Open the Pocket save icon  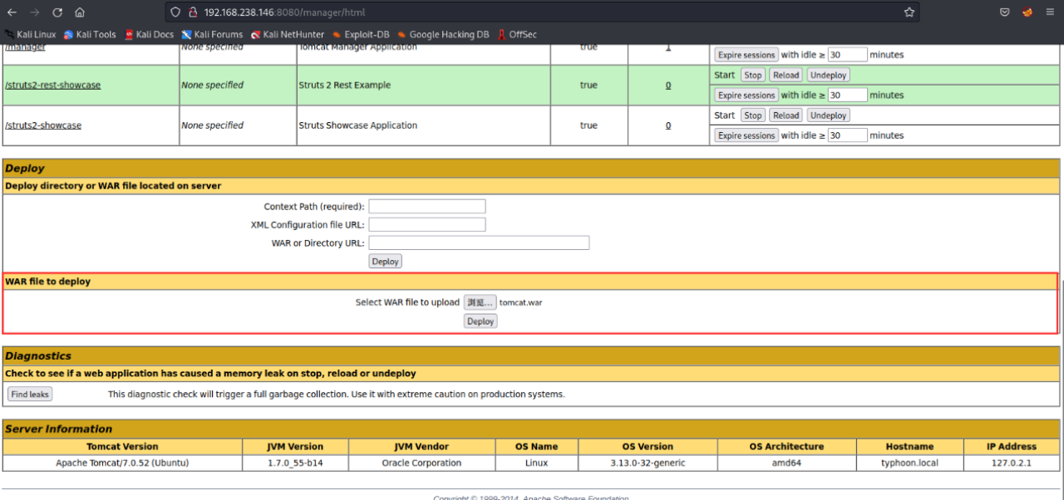pos(1005,12)
